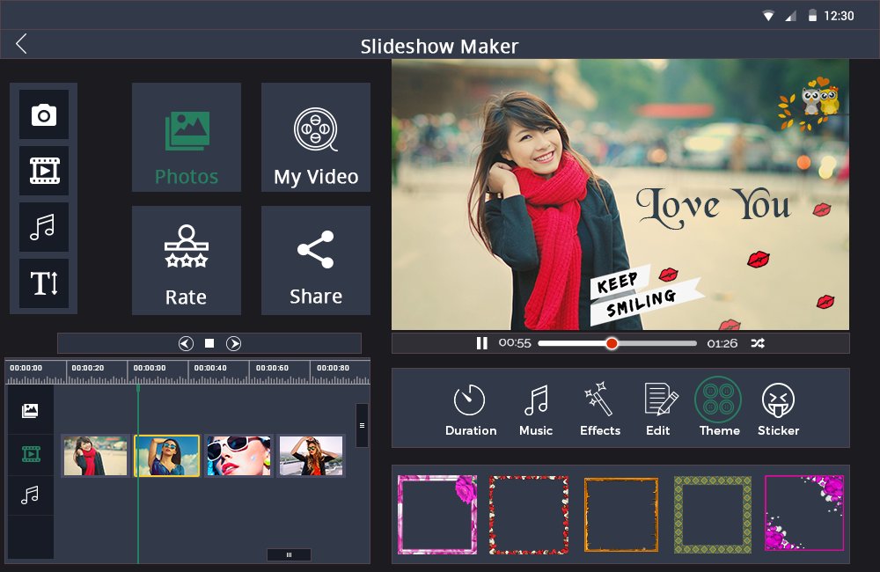Select the text size tool in sidebar
Viewport: 880px width, 572px height.
click(x=44, y=282)
